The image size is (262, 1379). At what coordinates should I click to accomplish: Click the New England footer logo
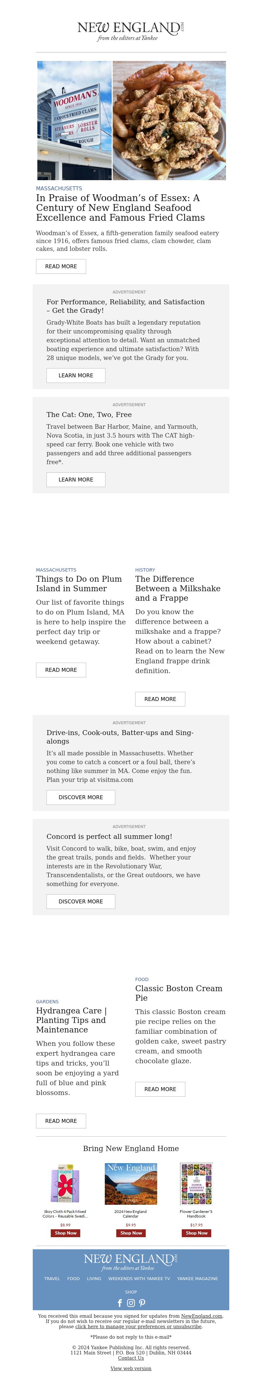click(131, 1262)
